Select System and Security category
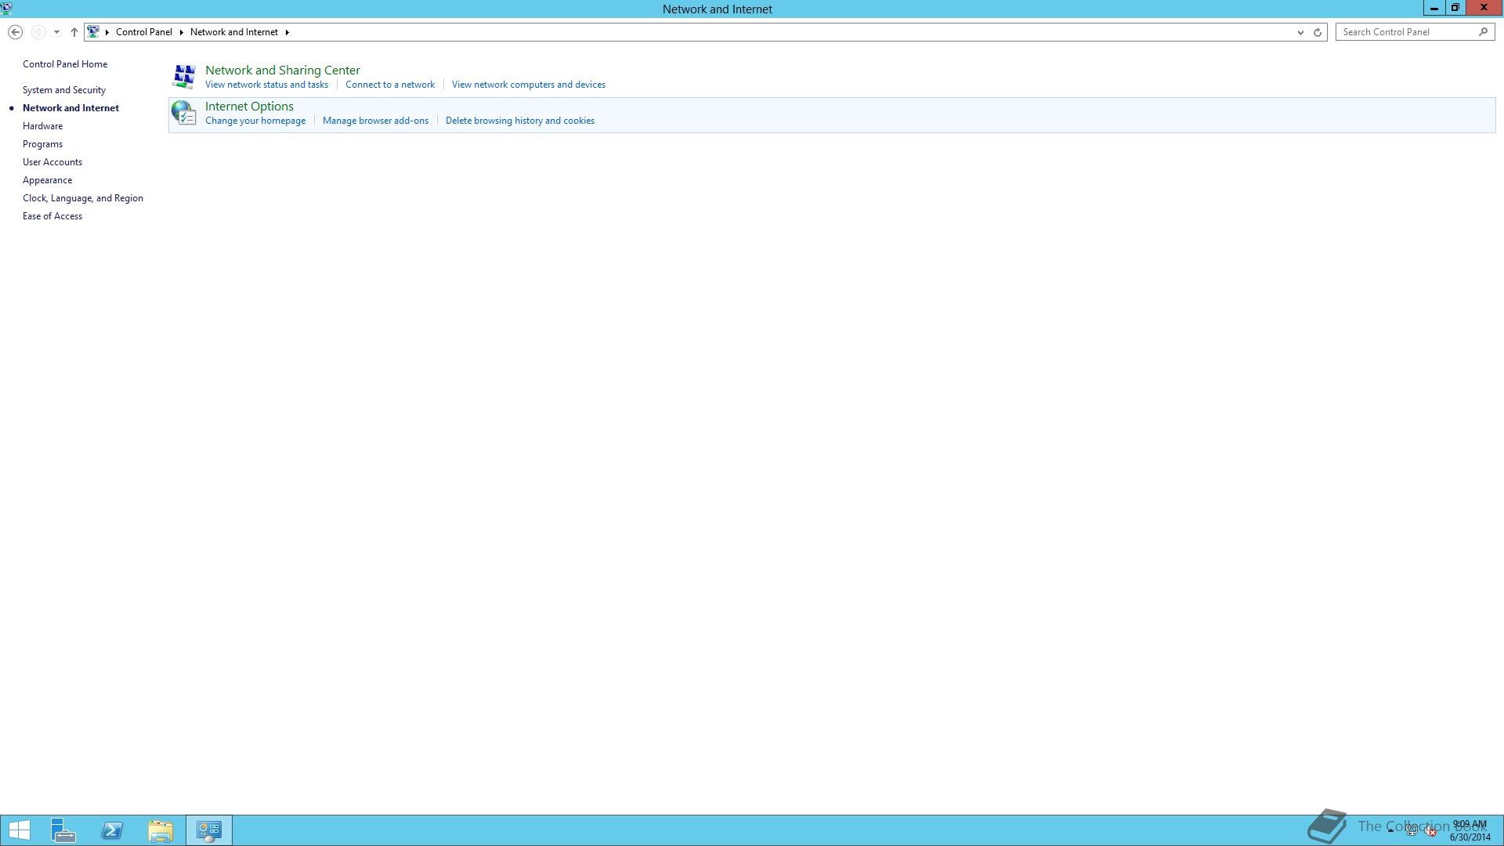 tap(64, 90)
